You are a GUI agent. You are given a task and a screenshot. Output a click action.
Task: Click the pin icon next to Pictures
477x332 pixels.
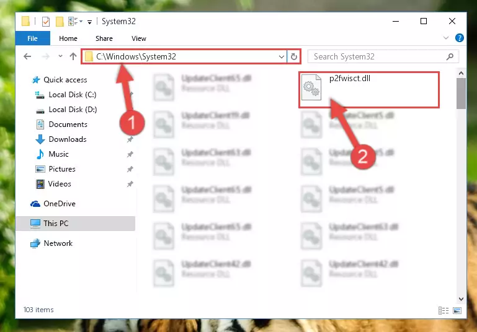[130, 169]
